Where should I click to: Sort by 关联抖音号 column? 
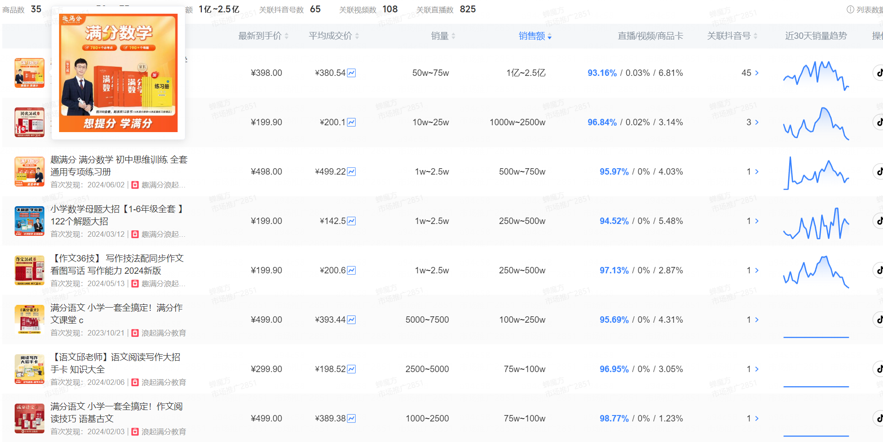point(731,36)
